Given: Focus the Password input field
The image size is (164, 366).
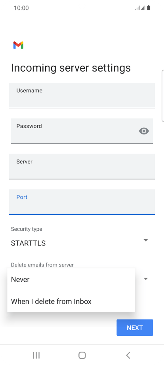Looking at the screenshot, I should [x=82, y=131].
